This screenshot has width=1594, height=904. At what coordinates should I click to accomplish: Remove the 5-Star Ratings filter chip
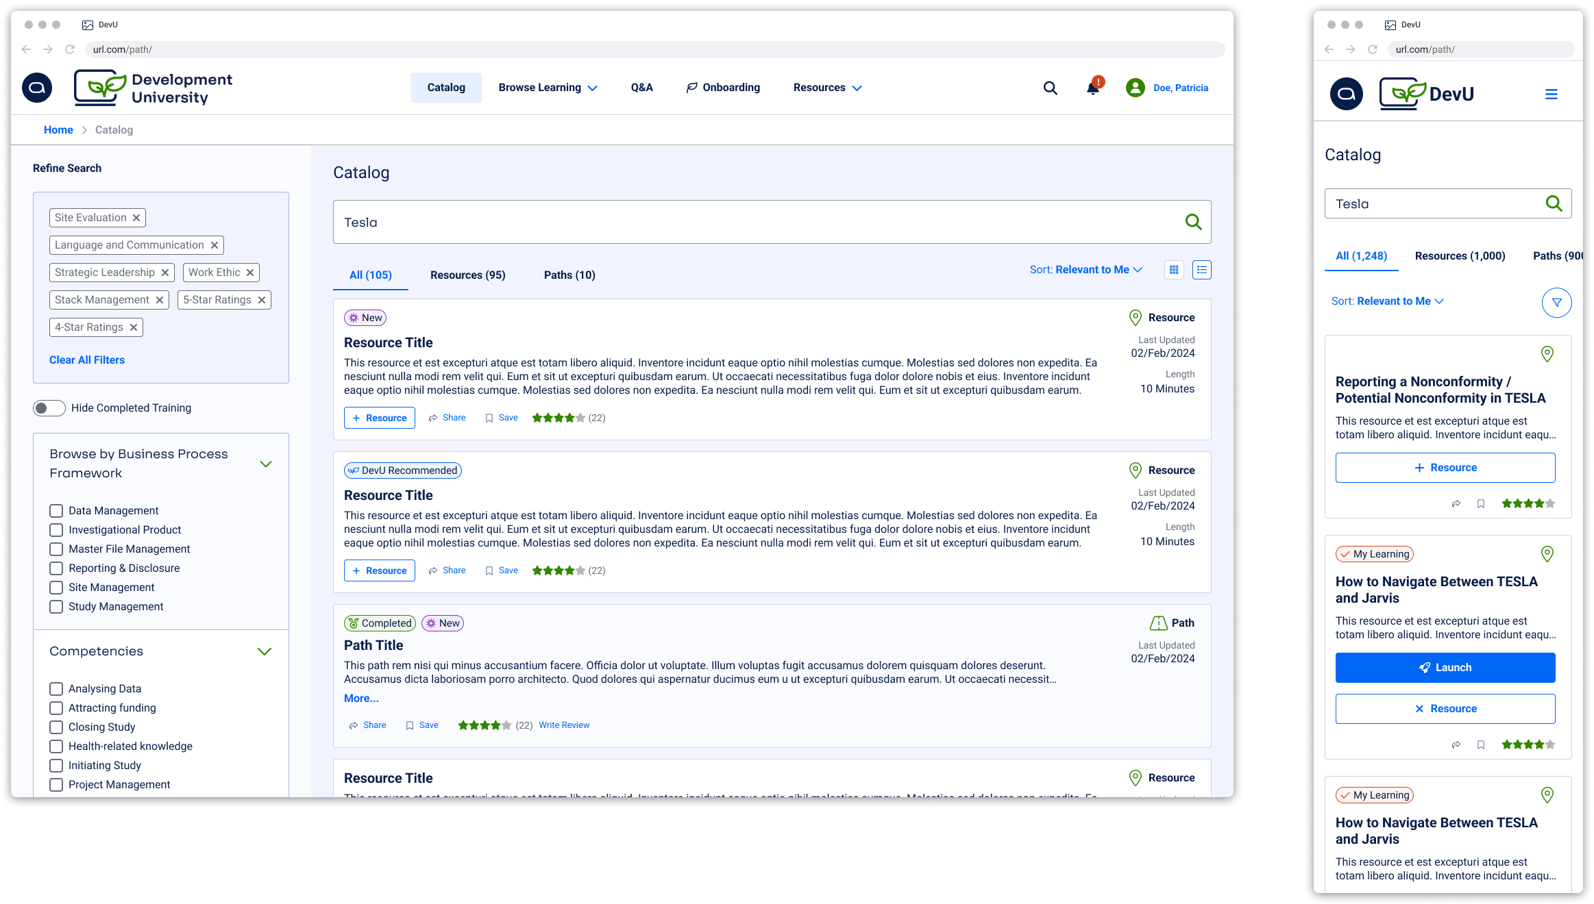(x=262, y=300)
